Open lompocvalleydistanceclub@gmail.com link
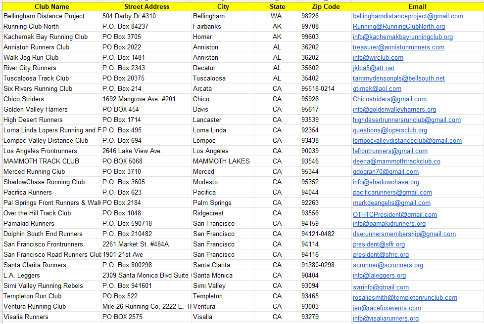Viewport: 484px width, 324px height. click(407, 141)
